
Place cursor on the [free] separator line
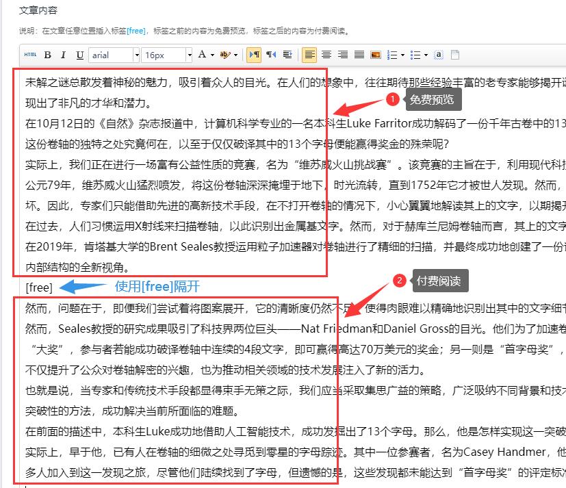[39, 286]
